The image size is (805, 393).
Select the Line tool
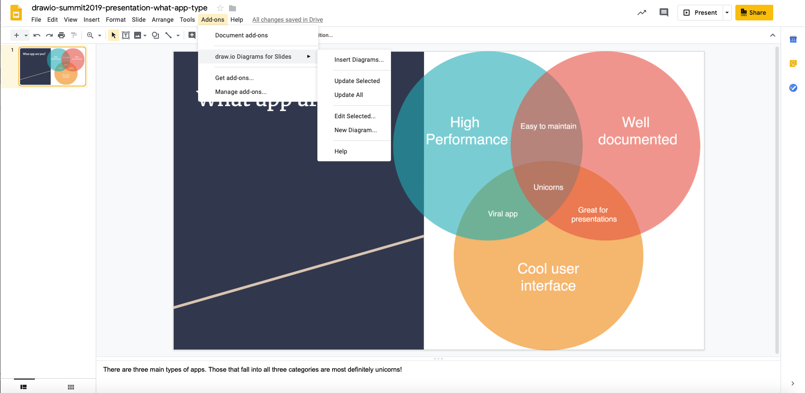(168, 35)
